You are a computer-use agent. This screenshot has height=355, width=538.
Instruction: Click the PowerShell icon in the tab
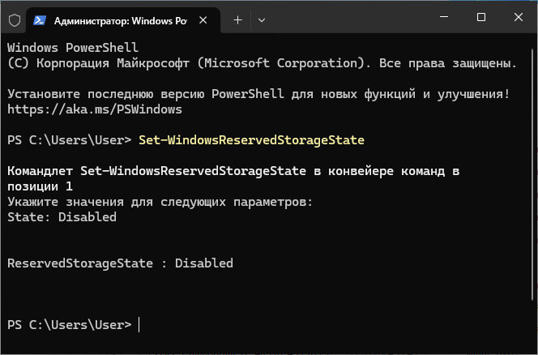pyautogui.click(x=40, y=18)
